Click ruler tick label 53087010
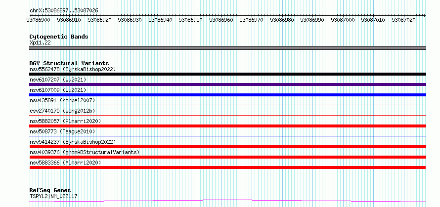This screenshot has width=440, height=207. coord(373,20)
